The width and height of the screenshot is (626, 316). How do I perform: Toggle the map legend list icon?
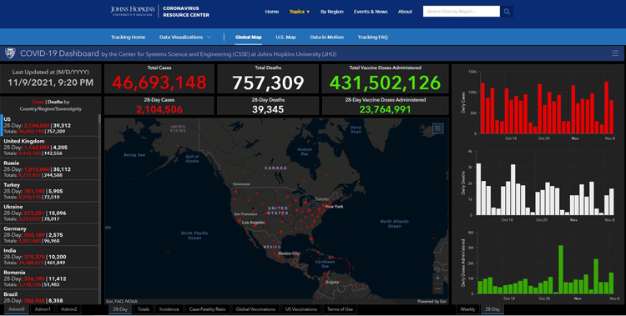(438, 128)
